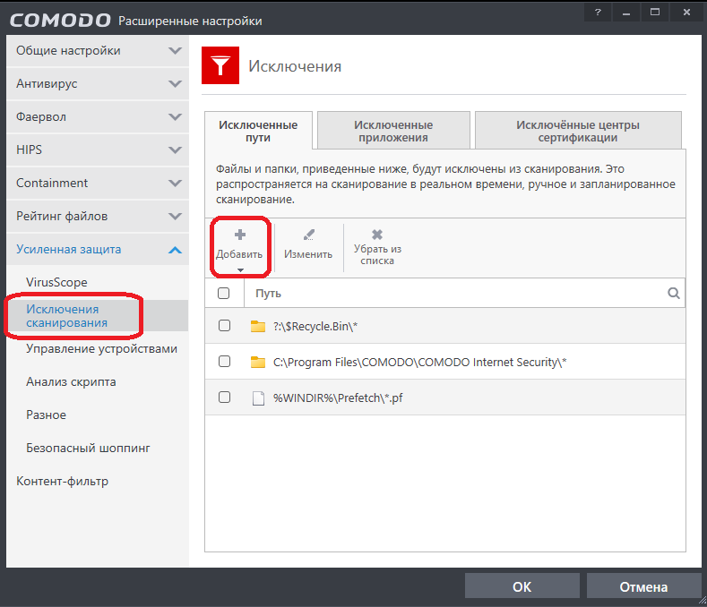707x607 pixels.
Task: Expand Общие настройки section chevron
Action: click(x=175, y=51)
